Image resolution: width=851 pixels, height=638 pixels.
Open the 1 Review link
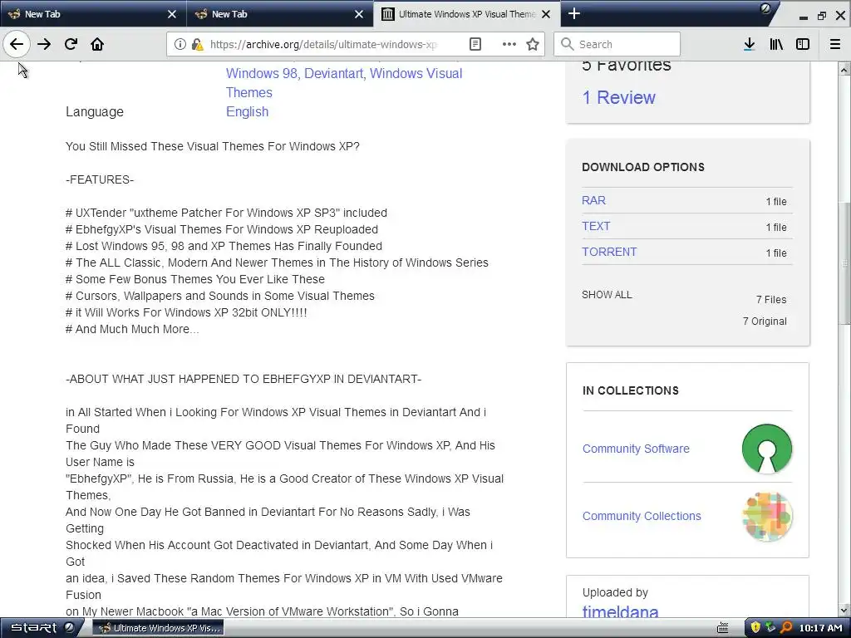pos(618,97)
